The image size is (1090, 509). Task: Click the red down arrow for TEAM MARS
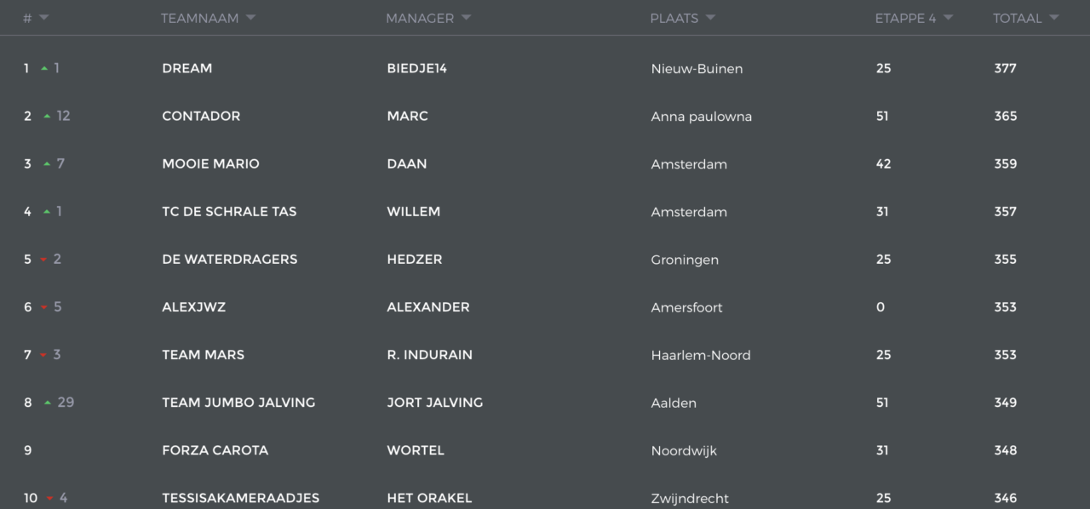coord(43,355)
